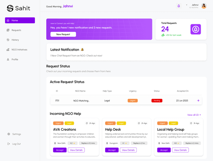Click the bell emoji beside Latest Notification
The height and width of the screenshot is (161, 213).
[82, 50]
